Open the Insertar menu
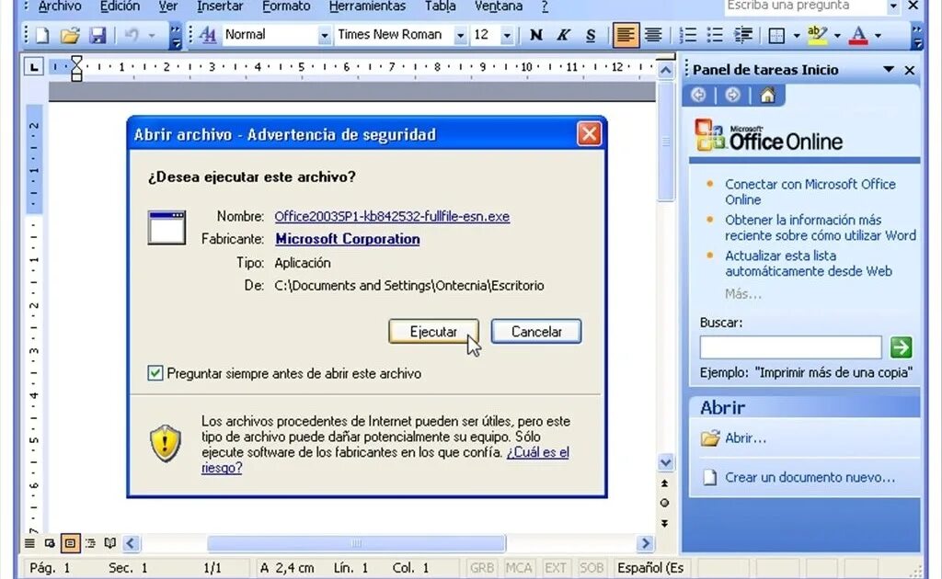Viewport: 942px width, 579px height. click(219, 6)
